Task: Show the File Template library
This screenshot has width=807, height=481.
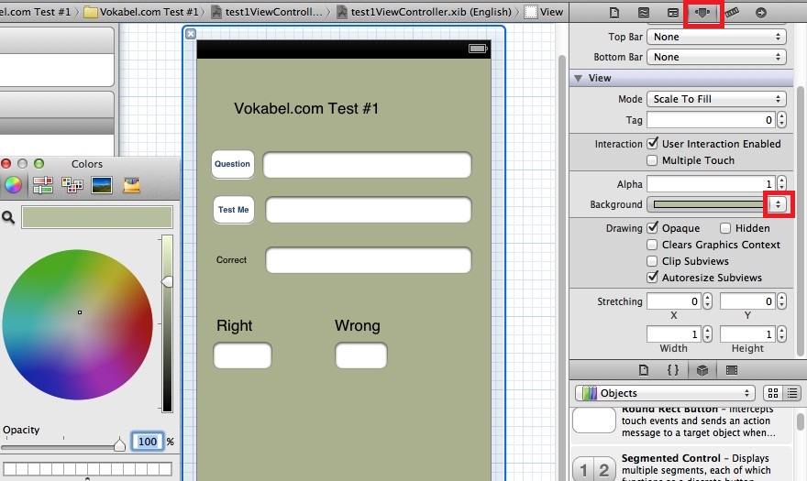Action: click(x=644, y=369)
